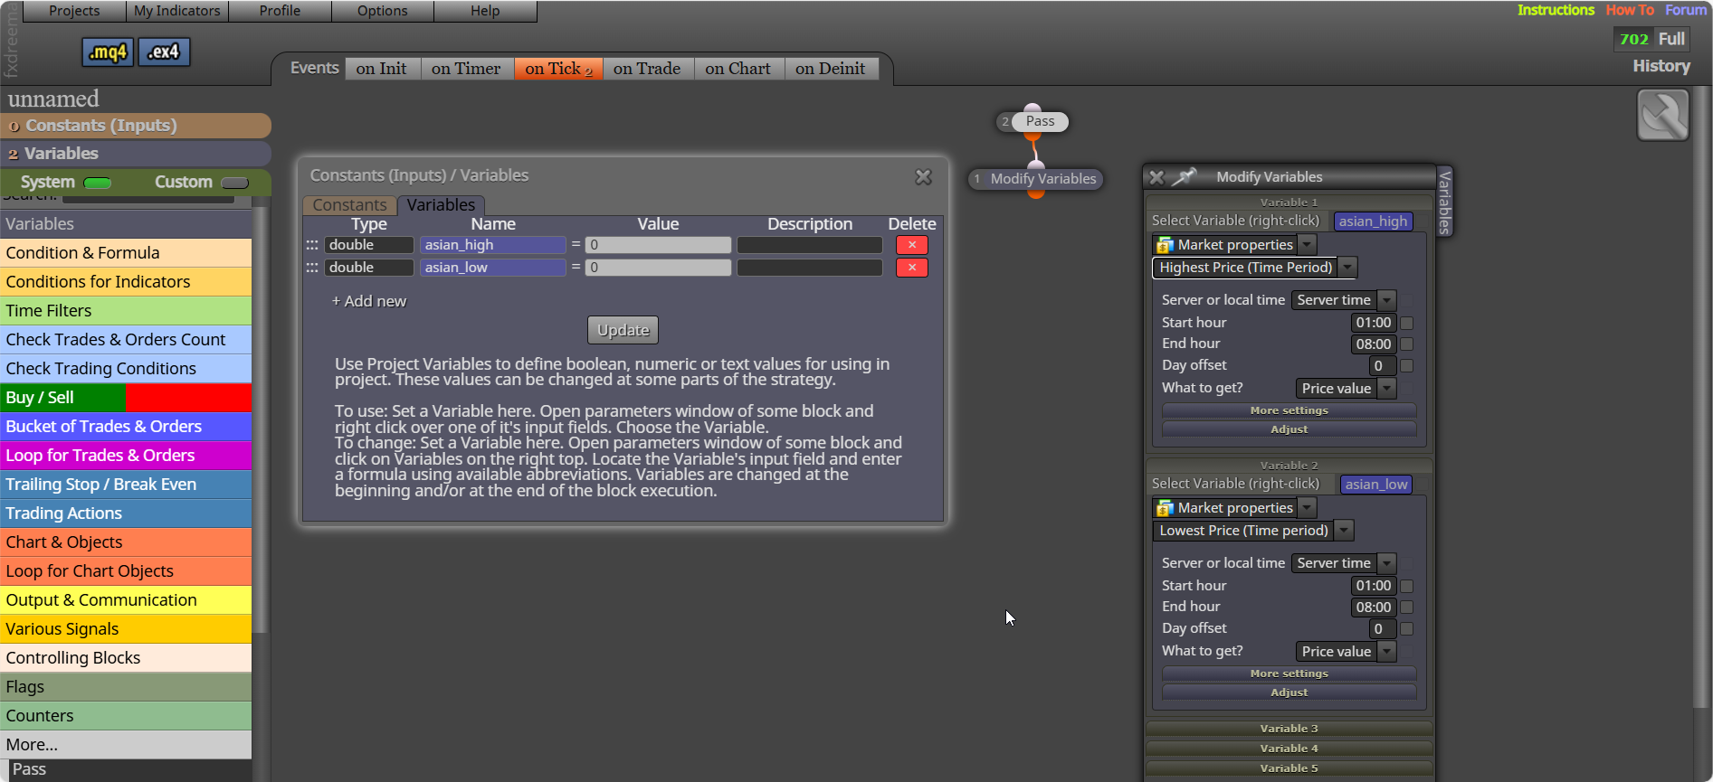Click the History link

pos(1661,66)
